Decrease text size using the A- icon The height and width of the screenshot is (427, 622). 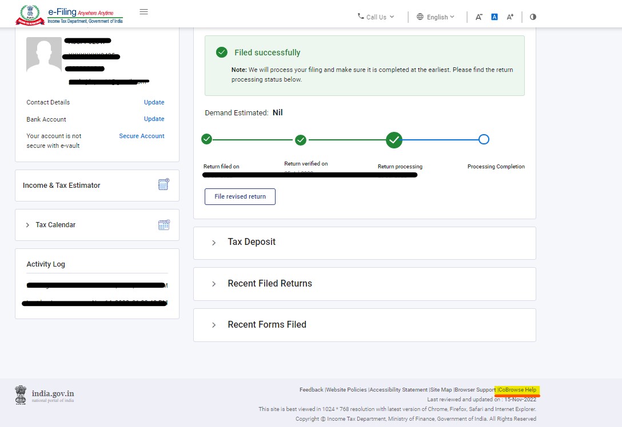point(479,17)
